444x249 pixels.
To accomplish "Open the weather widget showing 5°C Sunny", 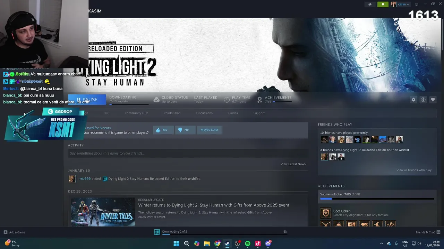I will 12,243.
